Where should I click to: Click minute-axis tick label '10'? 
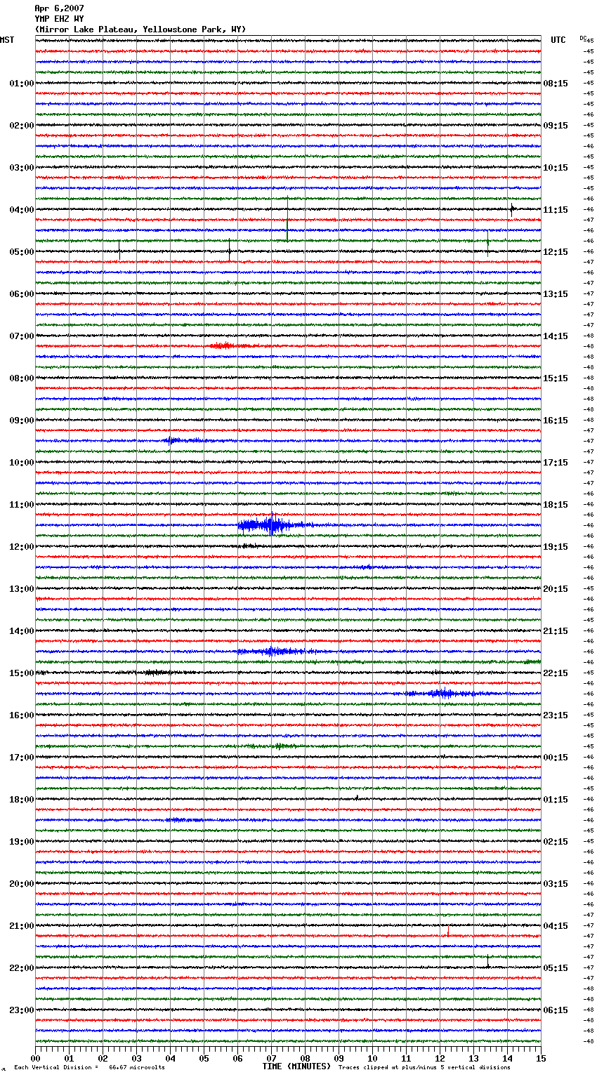[x=372, y=1058]
